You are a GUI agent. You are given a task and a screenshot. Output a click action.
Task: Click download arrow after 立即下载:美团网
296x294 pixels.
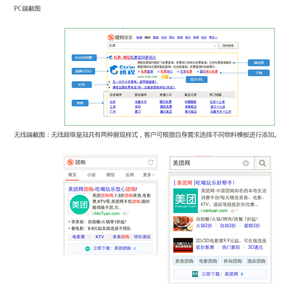point(242,274)
